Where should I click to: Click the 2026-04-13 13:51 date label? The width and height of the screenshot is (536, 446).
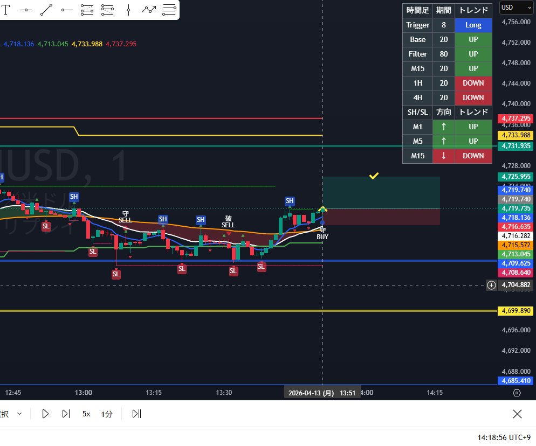pyautogui.click(x=322, y=393)
